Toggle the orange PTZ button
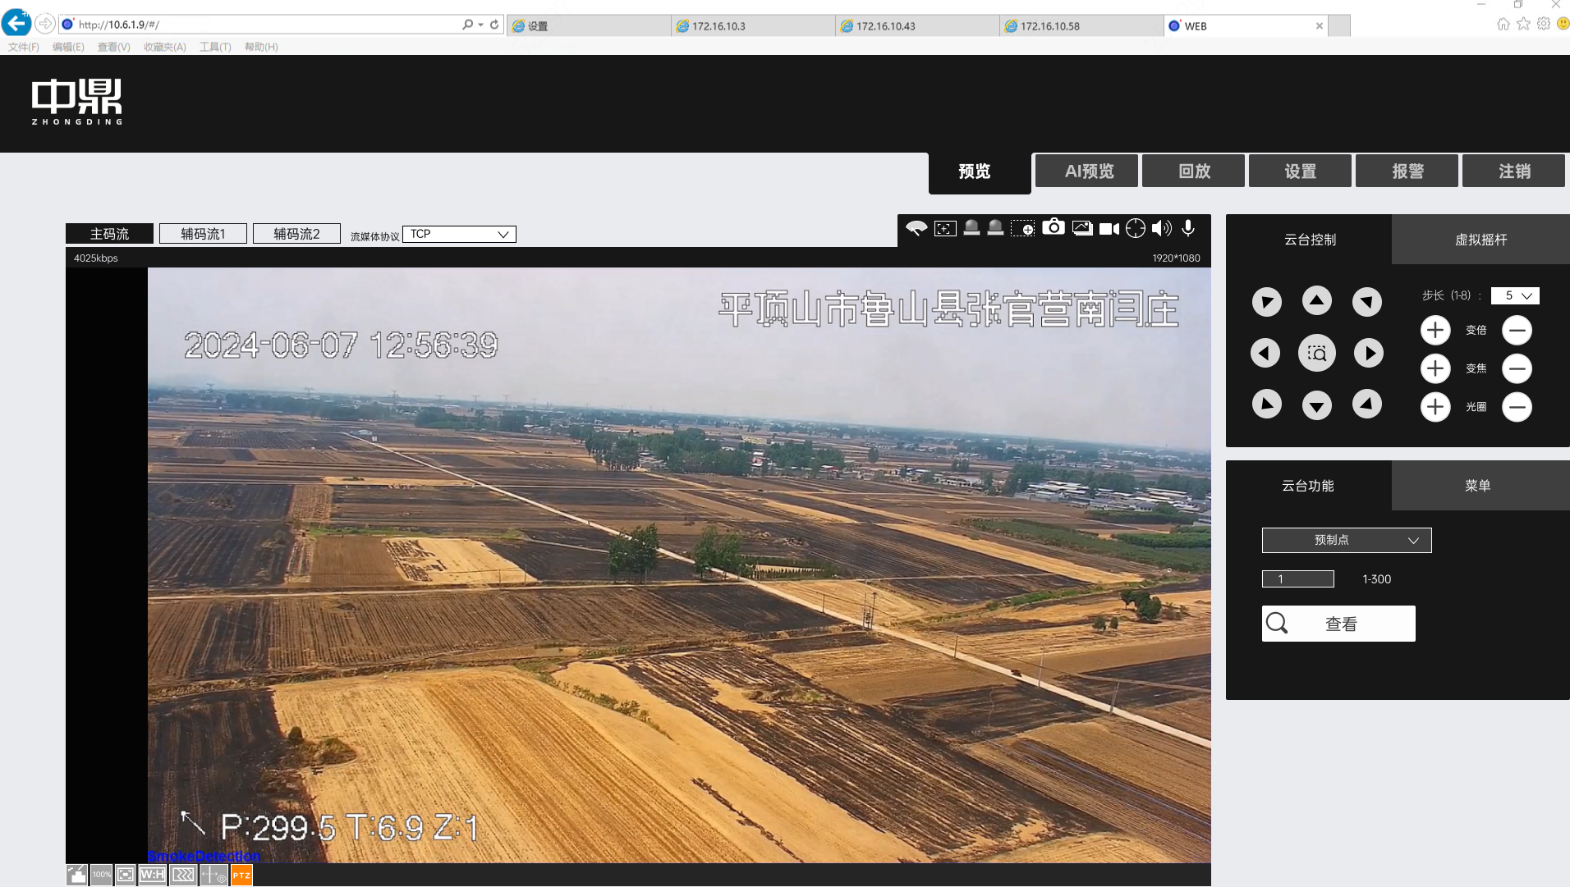The height and width of the screenshot is (887, 1570). click(x=241, y=876)
